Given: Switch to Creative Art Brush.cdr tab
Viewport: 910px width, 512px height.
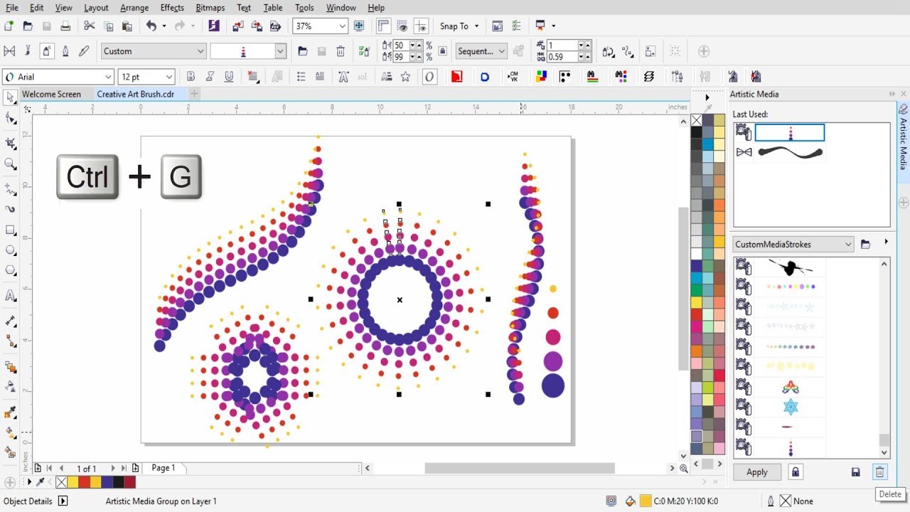Looking at the screenshot, I should 135,94.
